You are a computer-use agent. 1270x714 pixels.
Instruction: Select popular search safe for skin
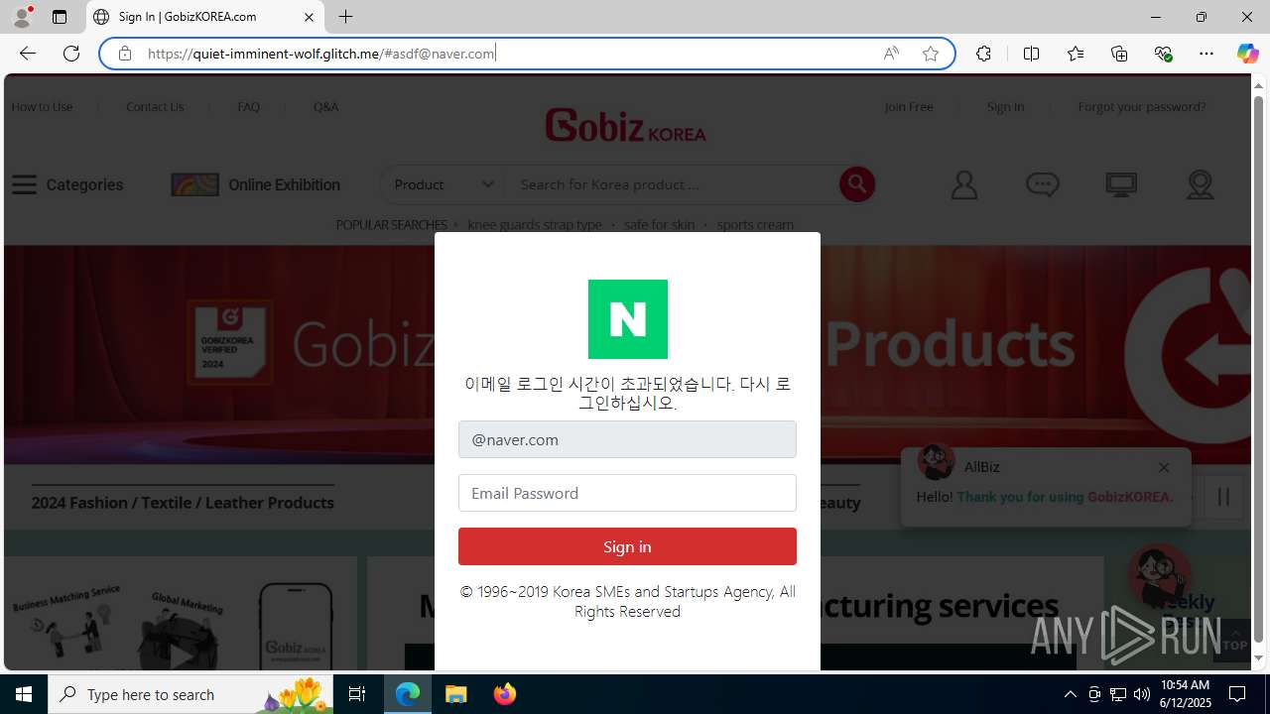659,224
